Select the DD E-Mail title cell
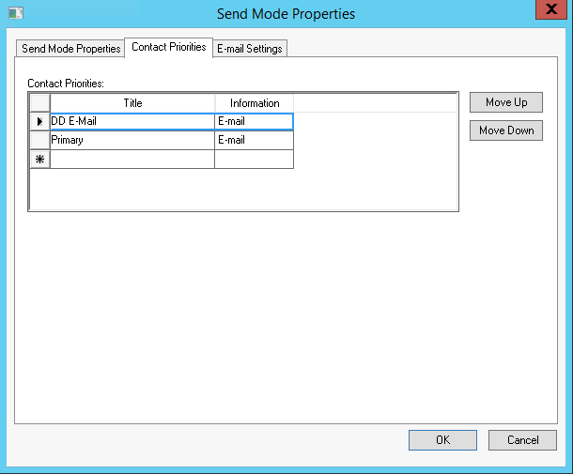The height and width of the screenshot is (474, 573). click(132, 121)
